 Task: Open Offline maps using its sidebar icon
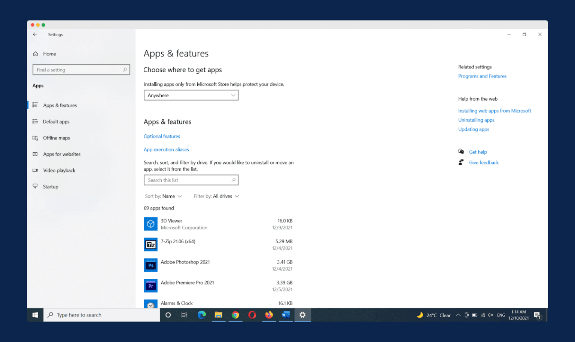35,138
